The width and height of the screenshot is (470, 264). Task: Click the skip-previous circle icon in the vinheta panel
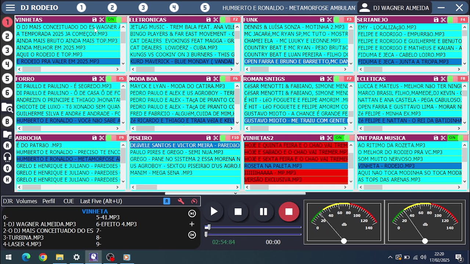click(192, 235)
